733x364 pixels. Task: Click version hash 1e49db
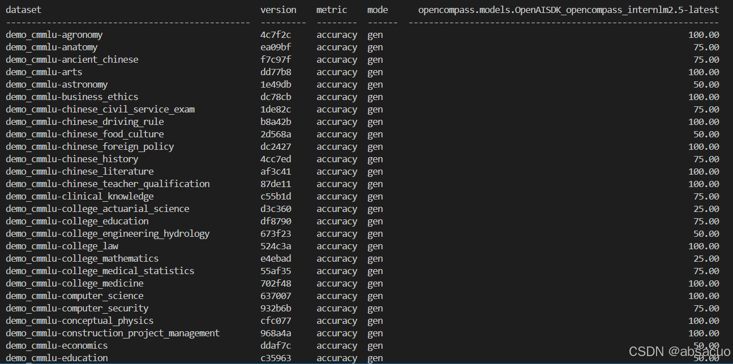point(276,84)
